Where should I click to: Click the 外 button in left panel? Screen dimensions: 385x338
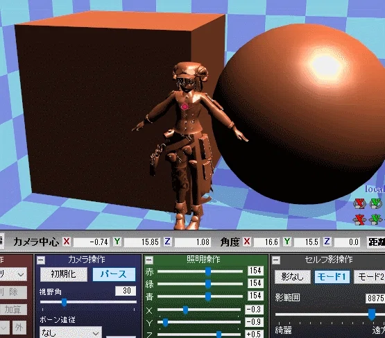[x=19, y=328]
